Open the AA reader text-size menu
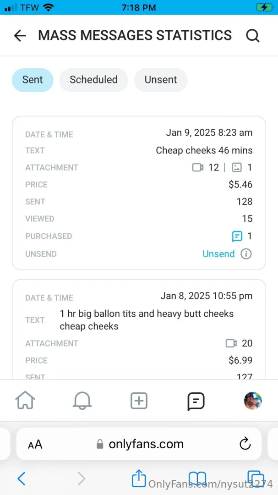 coord(35,444)
